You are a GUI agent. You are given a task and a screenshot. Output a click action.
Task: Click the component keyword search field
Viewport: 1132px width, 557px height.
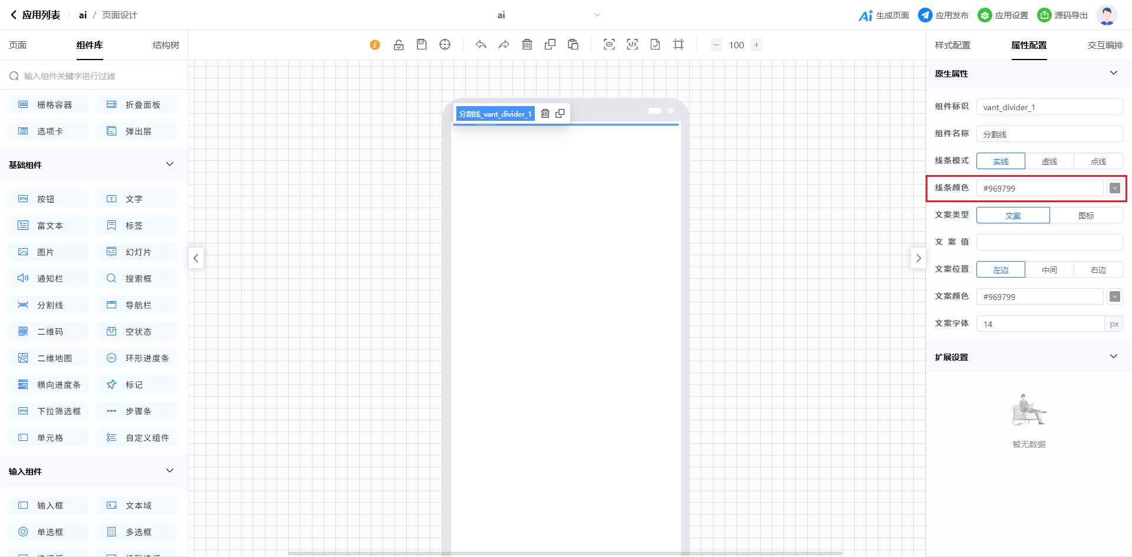(x=94, y=76)
